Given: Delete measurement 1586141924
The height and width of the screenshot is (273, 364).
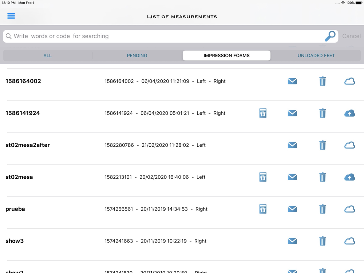Looking at the screenshot, I should (323, 113).
